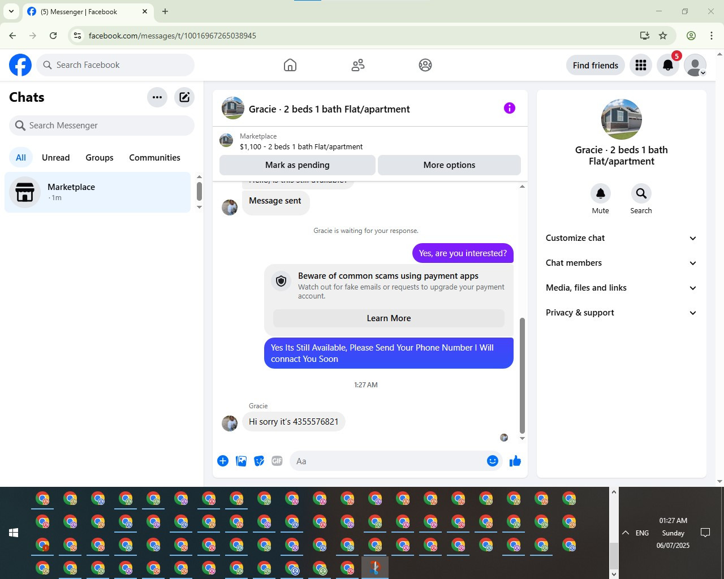Click the Find friends button

click(x=596, y=65)
